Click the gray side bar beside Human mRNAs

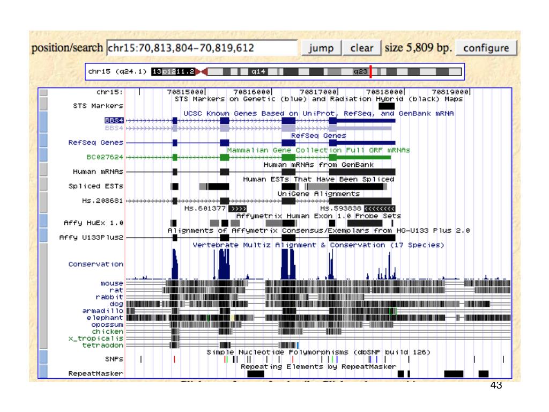(43, 172)
